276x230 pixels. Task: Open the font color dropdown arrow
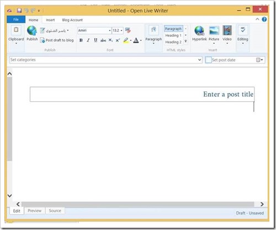point(141,40)
